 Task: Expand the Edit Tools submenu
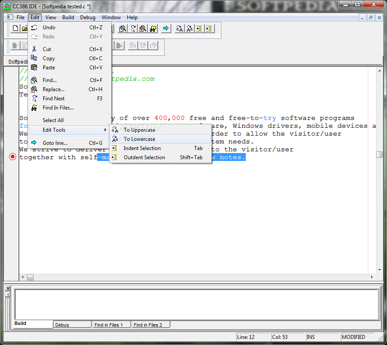[69, 130]
